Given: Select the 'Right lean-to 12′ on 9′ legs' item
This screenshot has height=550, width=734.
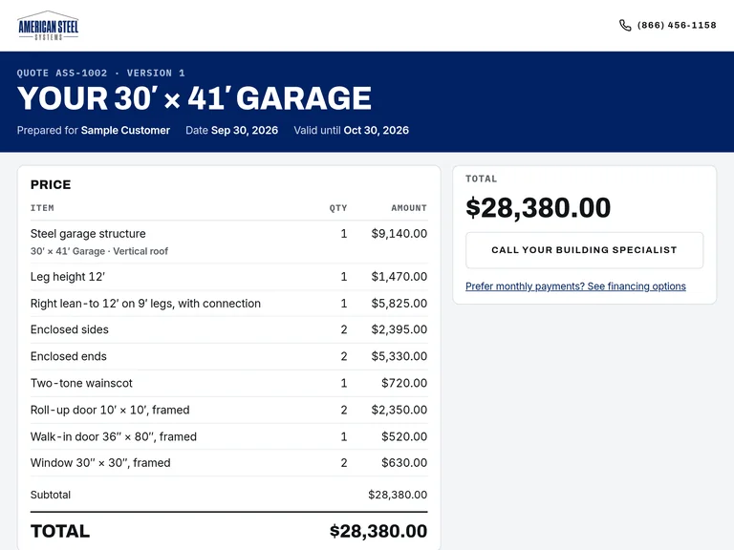Looking at the screenshot, I should click(145, 304).
